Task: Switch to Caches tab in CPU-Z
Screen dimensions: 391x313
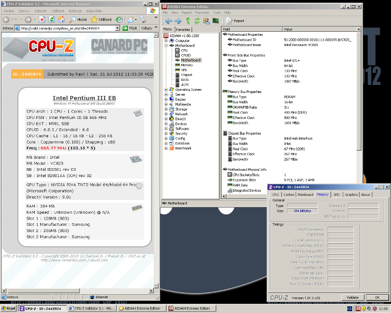Action: [x=289, y=195]
